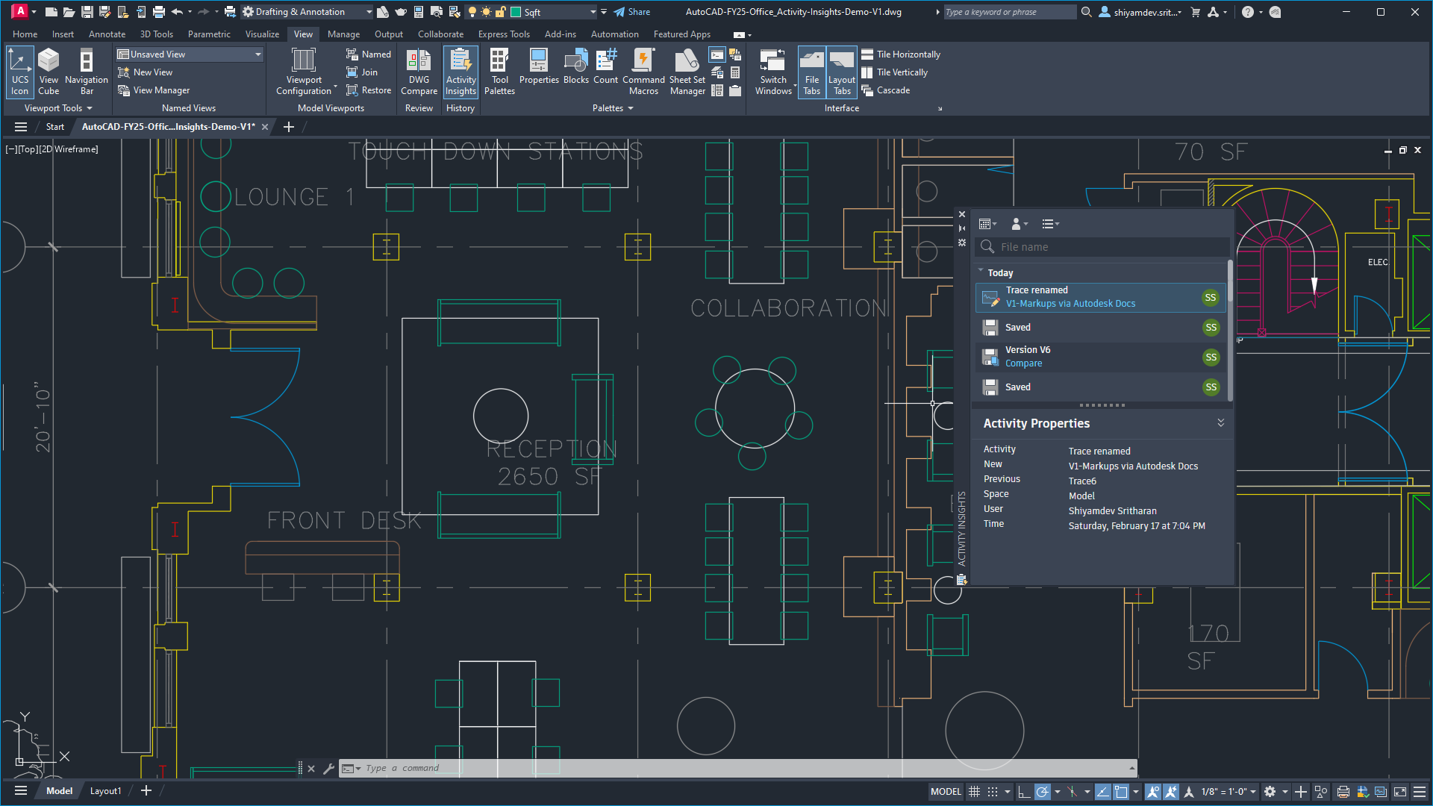Click the File name search field

pos(1102,247)
